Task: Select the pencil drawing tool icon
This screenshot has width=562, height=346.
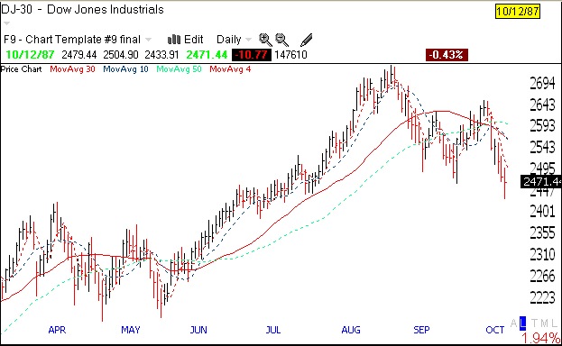Action: [307, 40]
